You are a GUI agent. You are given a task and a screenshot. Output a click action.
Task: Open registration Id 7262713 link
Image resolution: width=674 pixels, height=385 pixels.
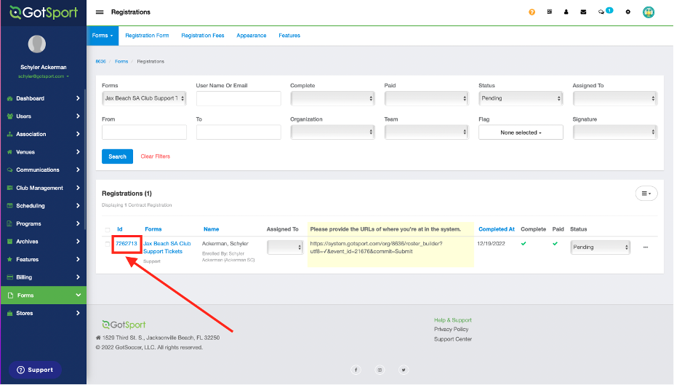pos(127,244)
